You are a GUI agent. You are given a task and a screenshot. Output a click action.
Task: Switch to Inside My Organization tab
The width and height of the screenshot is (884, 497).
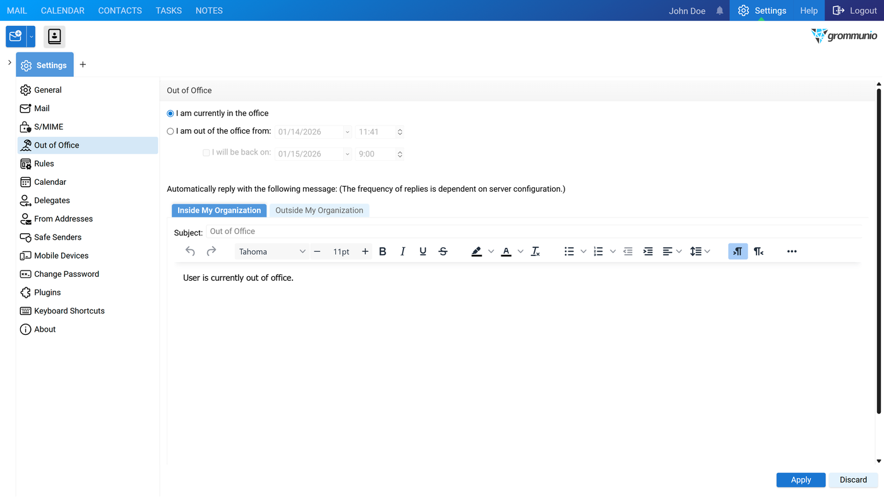219,211
